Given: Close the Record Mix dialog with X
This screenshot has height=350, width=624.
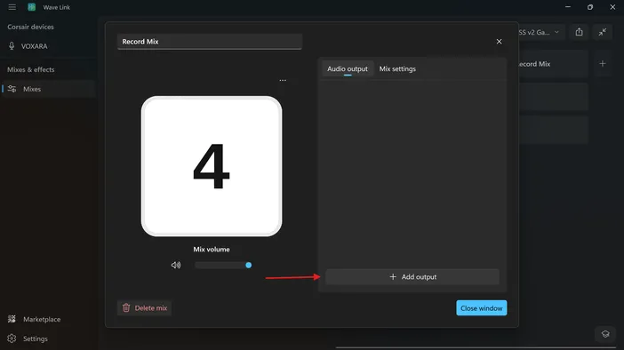Looking at the screenshot, I should click(499, 42).
